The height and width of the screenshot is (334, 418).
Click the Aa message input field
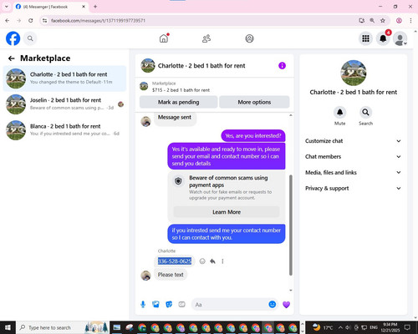pyautogui.click(x=230, y=305)
